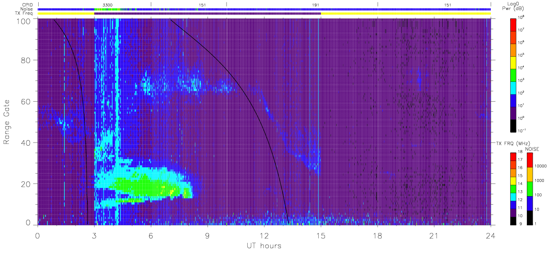Pick the blue segment of NOISE colorbar
Screen dimensions: 552x255
530,203
